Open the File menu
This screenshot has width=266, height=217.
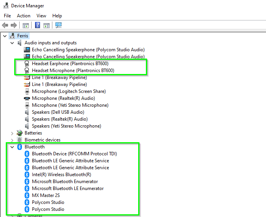[x=7, y=16]
